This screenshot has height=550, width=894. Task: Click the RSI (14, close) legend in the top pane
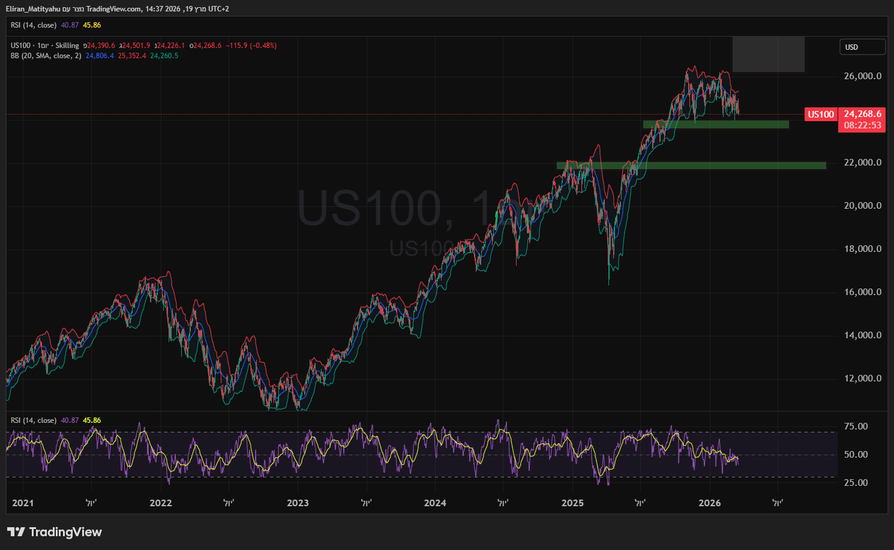click(x=34, y=25)
